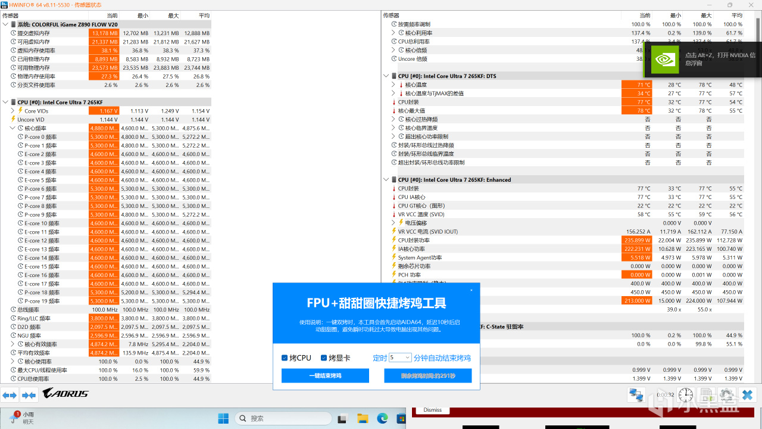Collapse the CPU 265KF: Enhanced group
The width and height of the screenshot is (762, 429).
click(386, 180)
